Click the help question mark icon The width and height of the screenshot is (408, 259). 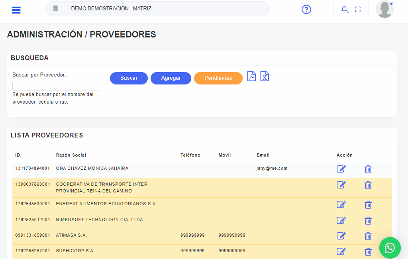click(x=306, y=10)
